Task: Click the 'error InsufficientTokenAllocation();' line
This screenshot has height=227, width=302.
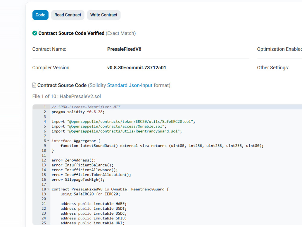Action: pyautogui.click(x=91, y=175)
